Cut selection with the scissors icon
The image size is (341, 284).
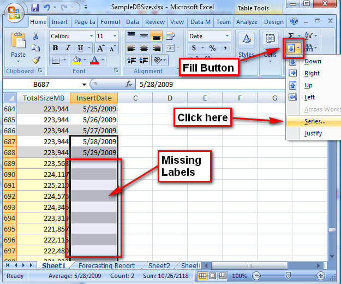tap(36, 36)
